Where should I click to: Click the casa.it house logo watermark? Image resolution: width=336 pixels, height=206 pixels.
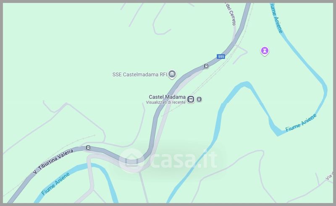point(131,160)
